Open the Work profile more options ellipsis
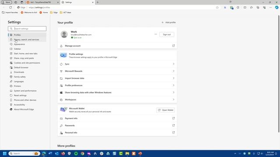The width and height of the screenshot is (280, 157). [x=156, y=34]
